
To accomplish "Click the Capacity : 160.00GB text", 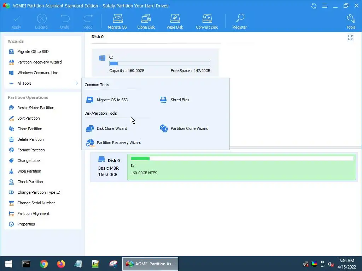I will [x=127, y=71].
